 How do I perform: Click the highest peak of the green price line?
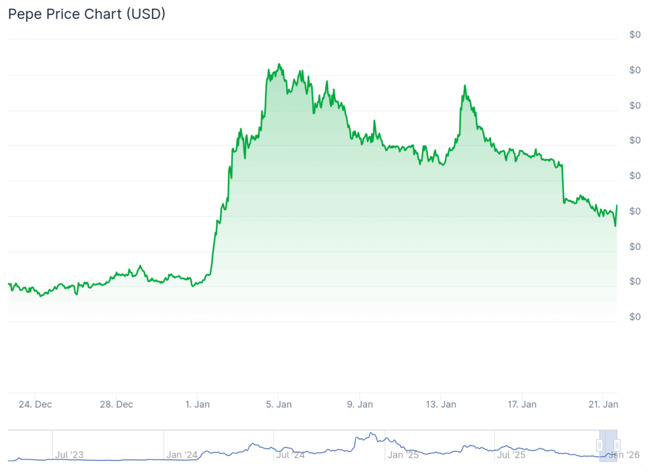(x=279, y=64)
